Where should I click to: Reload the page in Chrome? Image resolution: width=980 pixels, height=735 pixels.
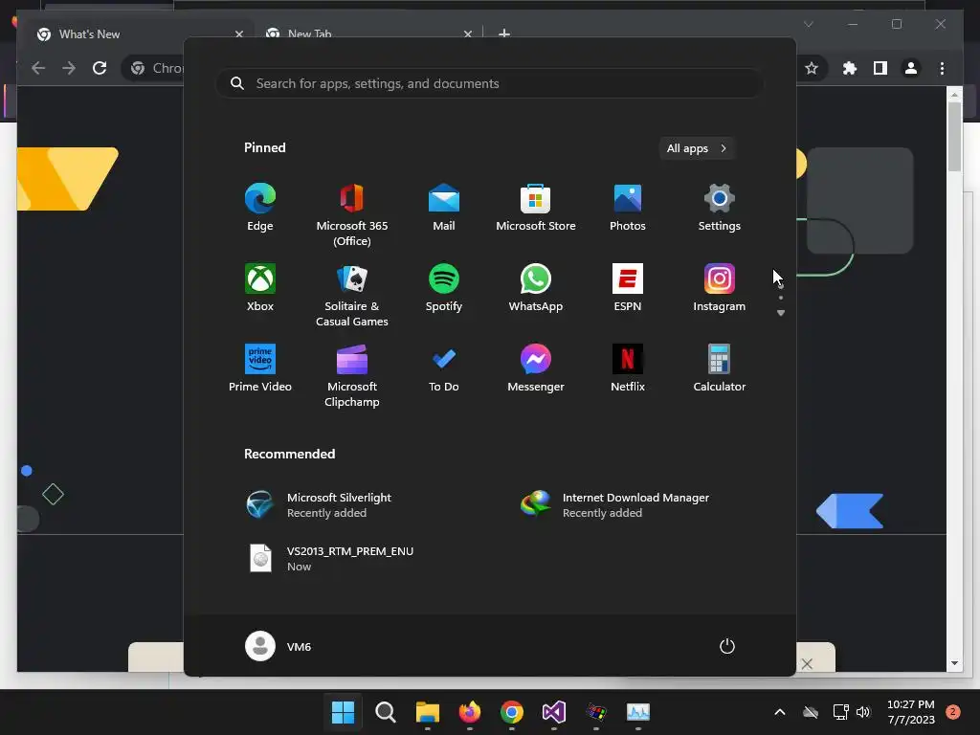[x=100, y=68]
